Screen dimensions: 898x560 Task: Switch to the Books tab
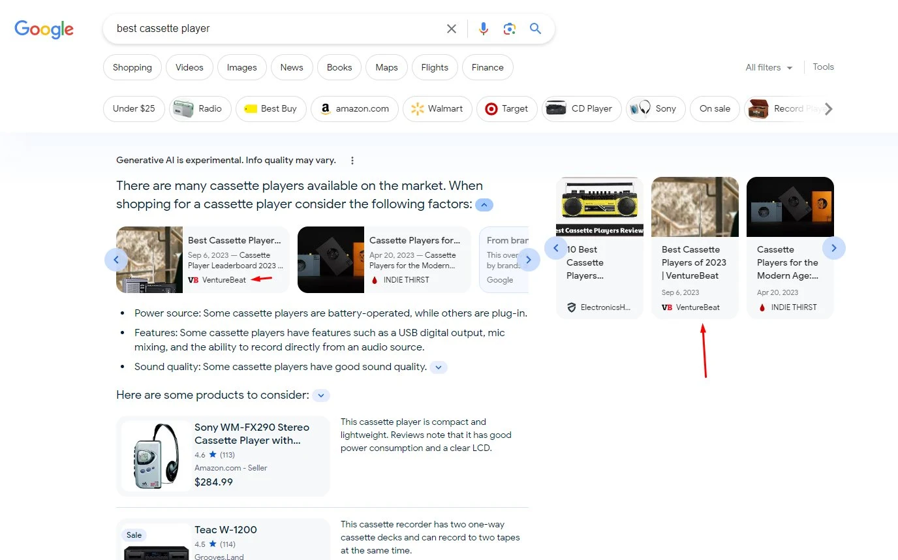339,67
